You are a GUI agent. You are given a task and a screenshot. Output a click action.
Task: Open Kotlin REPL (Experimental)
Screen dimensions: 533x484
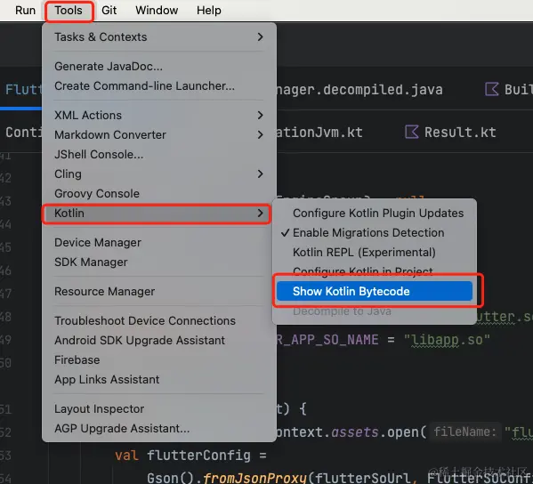click(x=375, y=252)
